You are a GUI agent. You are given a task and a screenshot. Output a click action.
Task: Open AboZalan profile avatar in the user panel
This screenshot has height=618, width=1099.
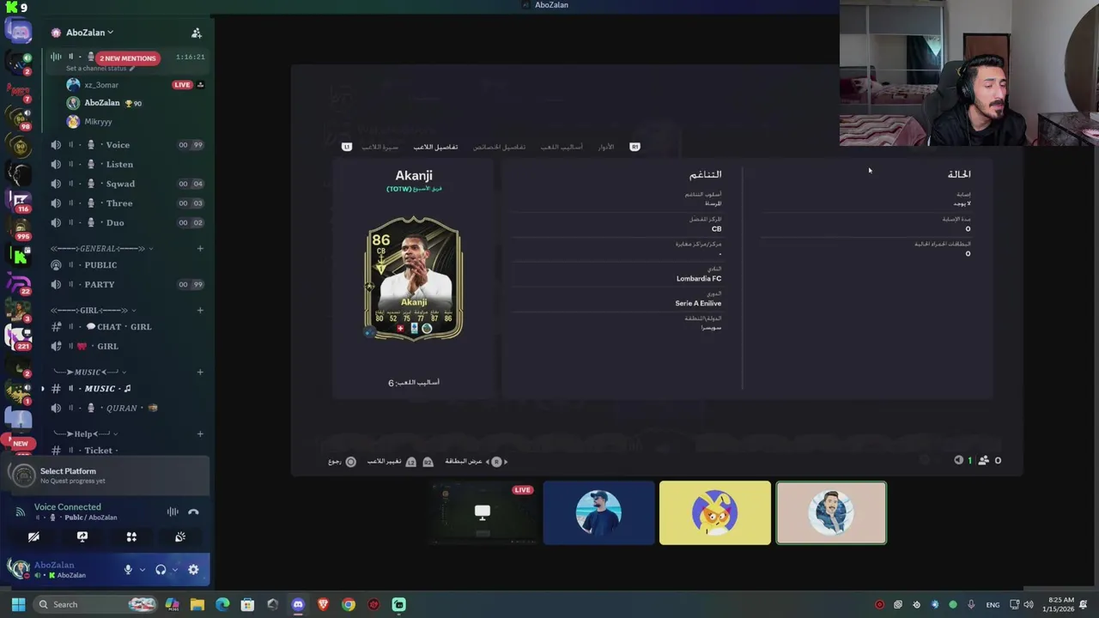(18, 569)
